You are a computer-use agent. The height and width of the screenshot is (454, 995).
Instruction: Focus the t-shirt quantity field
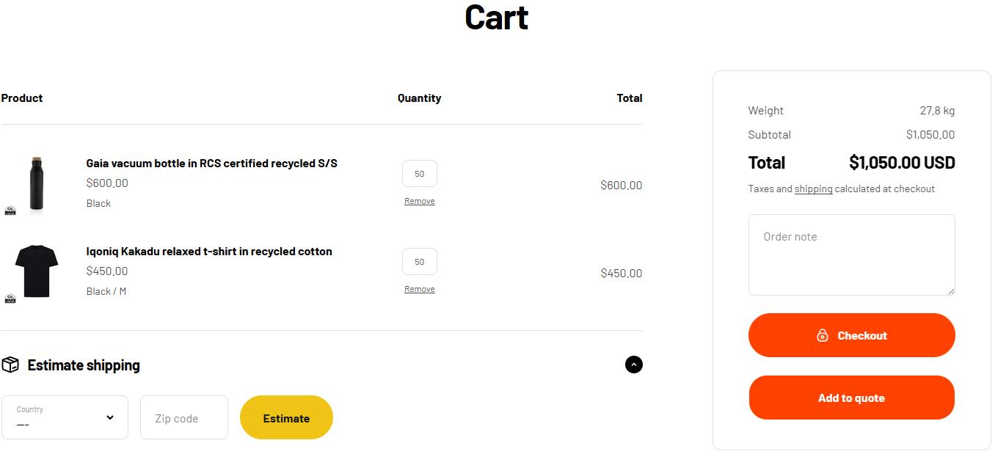point(420,262)
